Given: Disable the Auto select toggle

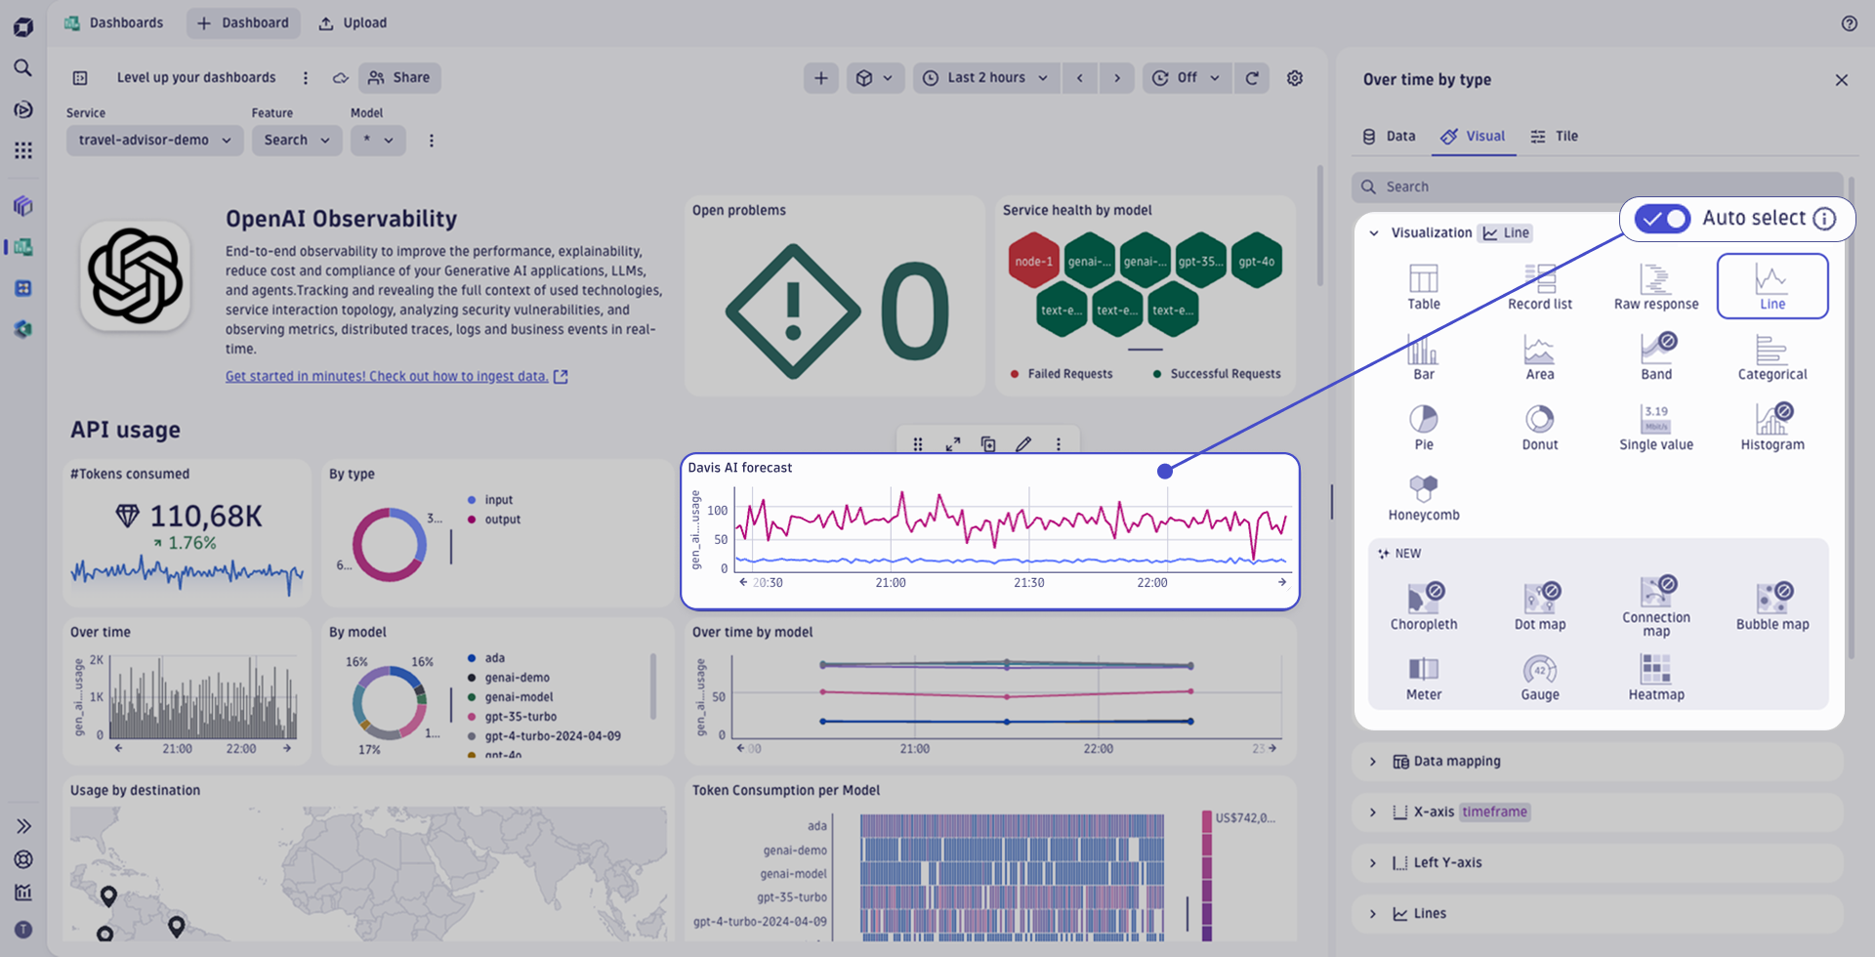Looking at the screenshot, I should point(1661,219).
